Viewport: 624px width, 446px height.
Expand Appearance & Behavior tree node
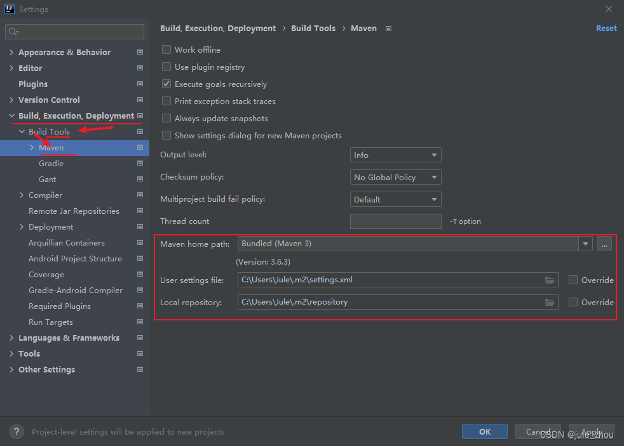[x=11, y=52]
